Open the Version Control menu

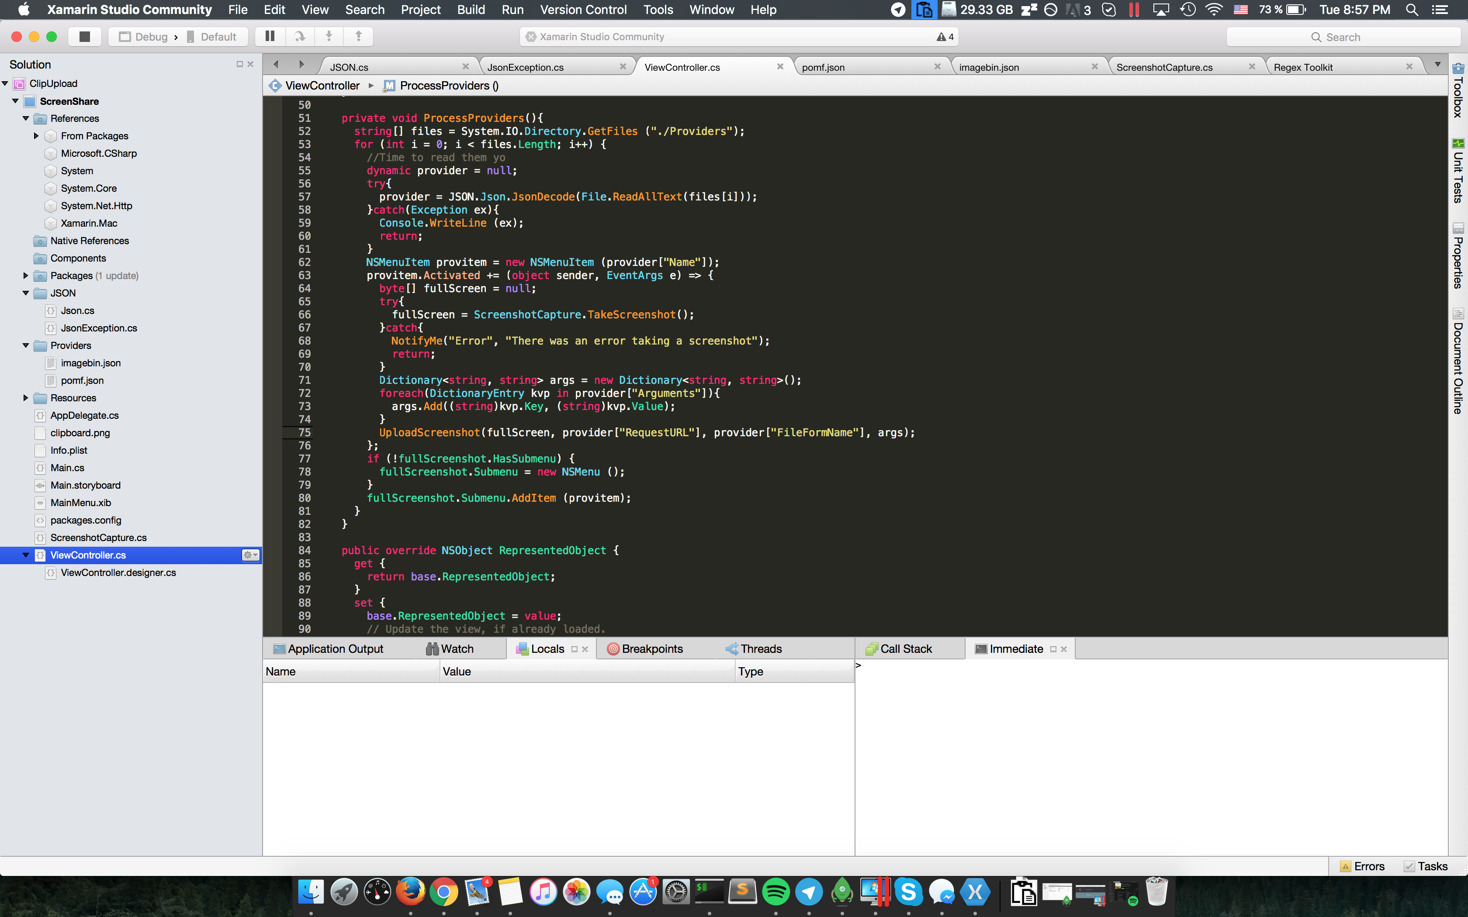pos(583,10)
